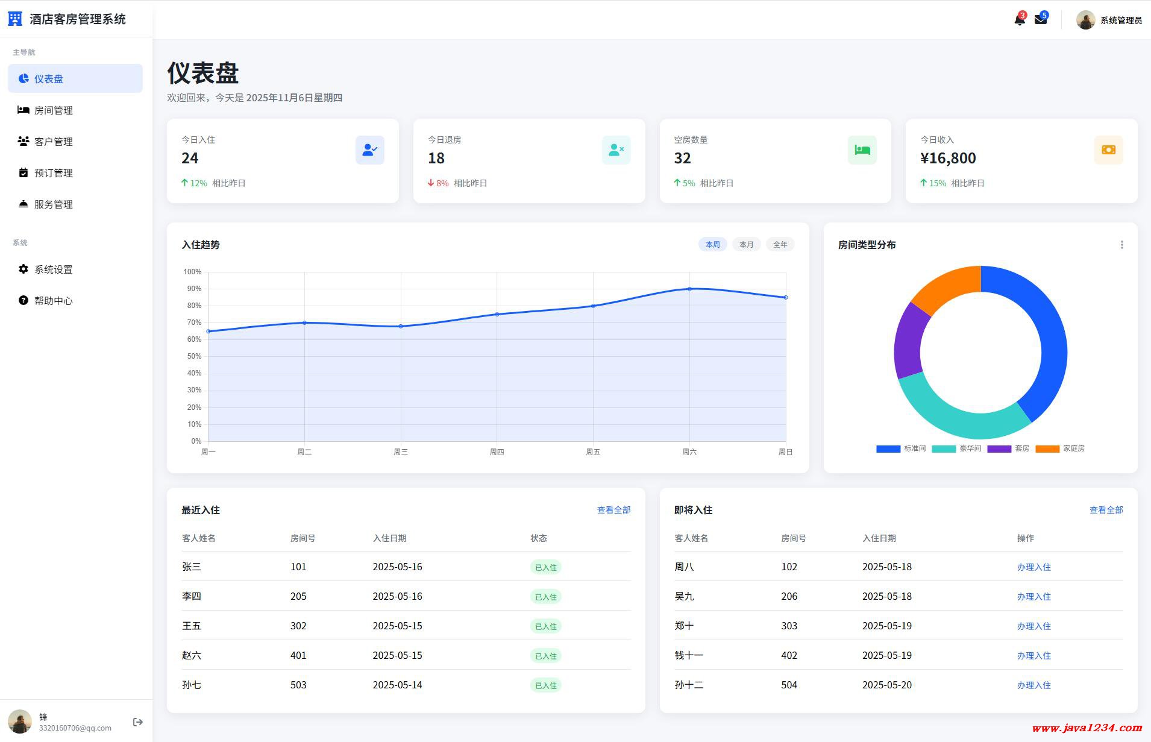Click the today's check-out user icon
The width and height of the screenshot is (1151, 742).
(x=616, y=150)
